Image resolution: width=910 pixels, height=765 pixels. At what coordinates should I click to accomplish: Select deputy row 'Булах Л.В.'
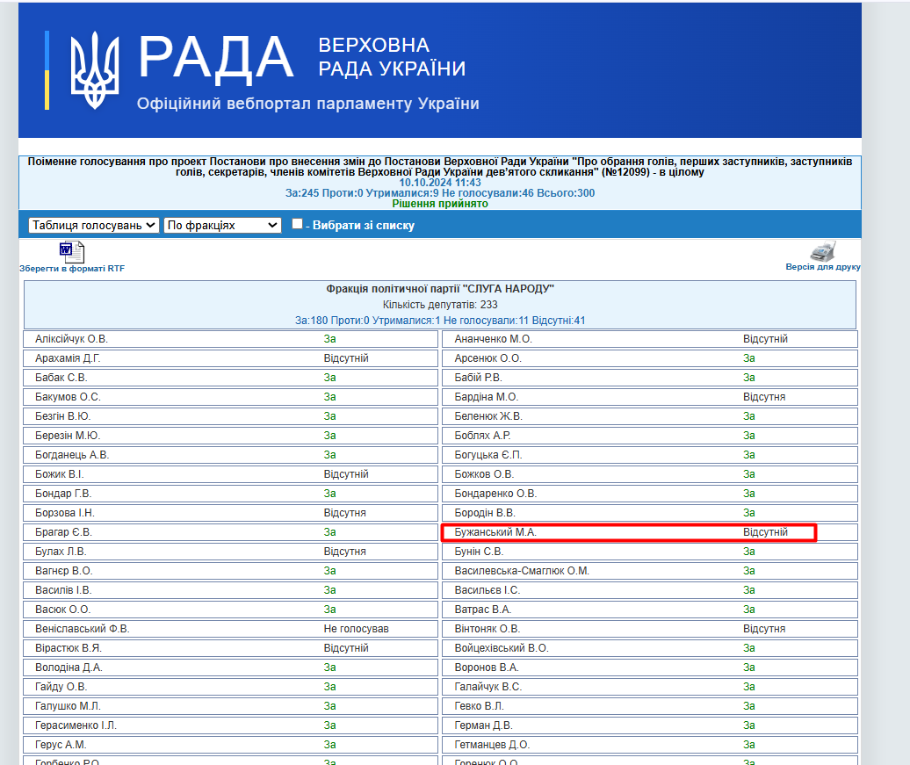coord(230,552)
